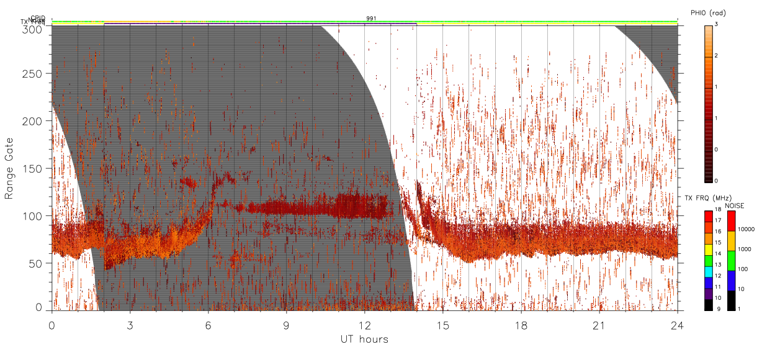Click the cyan 12–13 MHz TX FRQ swatch
762x352 pixels.
[709, 272]
